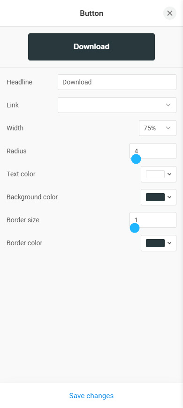The height and width of the screenshot is (408, 183).
Task: Click the Radius slider handle
Action: point(136,159)
